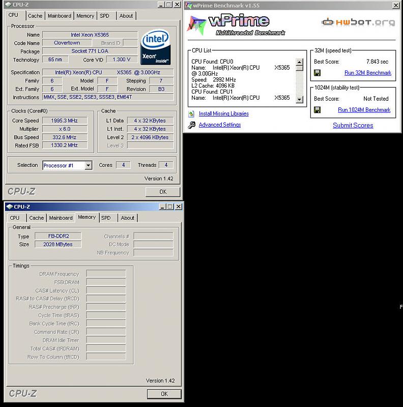The width and height of the screenshot is (403, 407).
Task: Switch to Cache tab in top CPU-Z window
Action: [35, 16]
